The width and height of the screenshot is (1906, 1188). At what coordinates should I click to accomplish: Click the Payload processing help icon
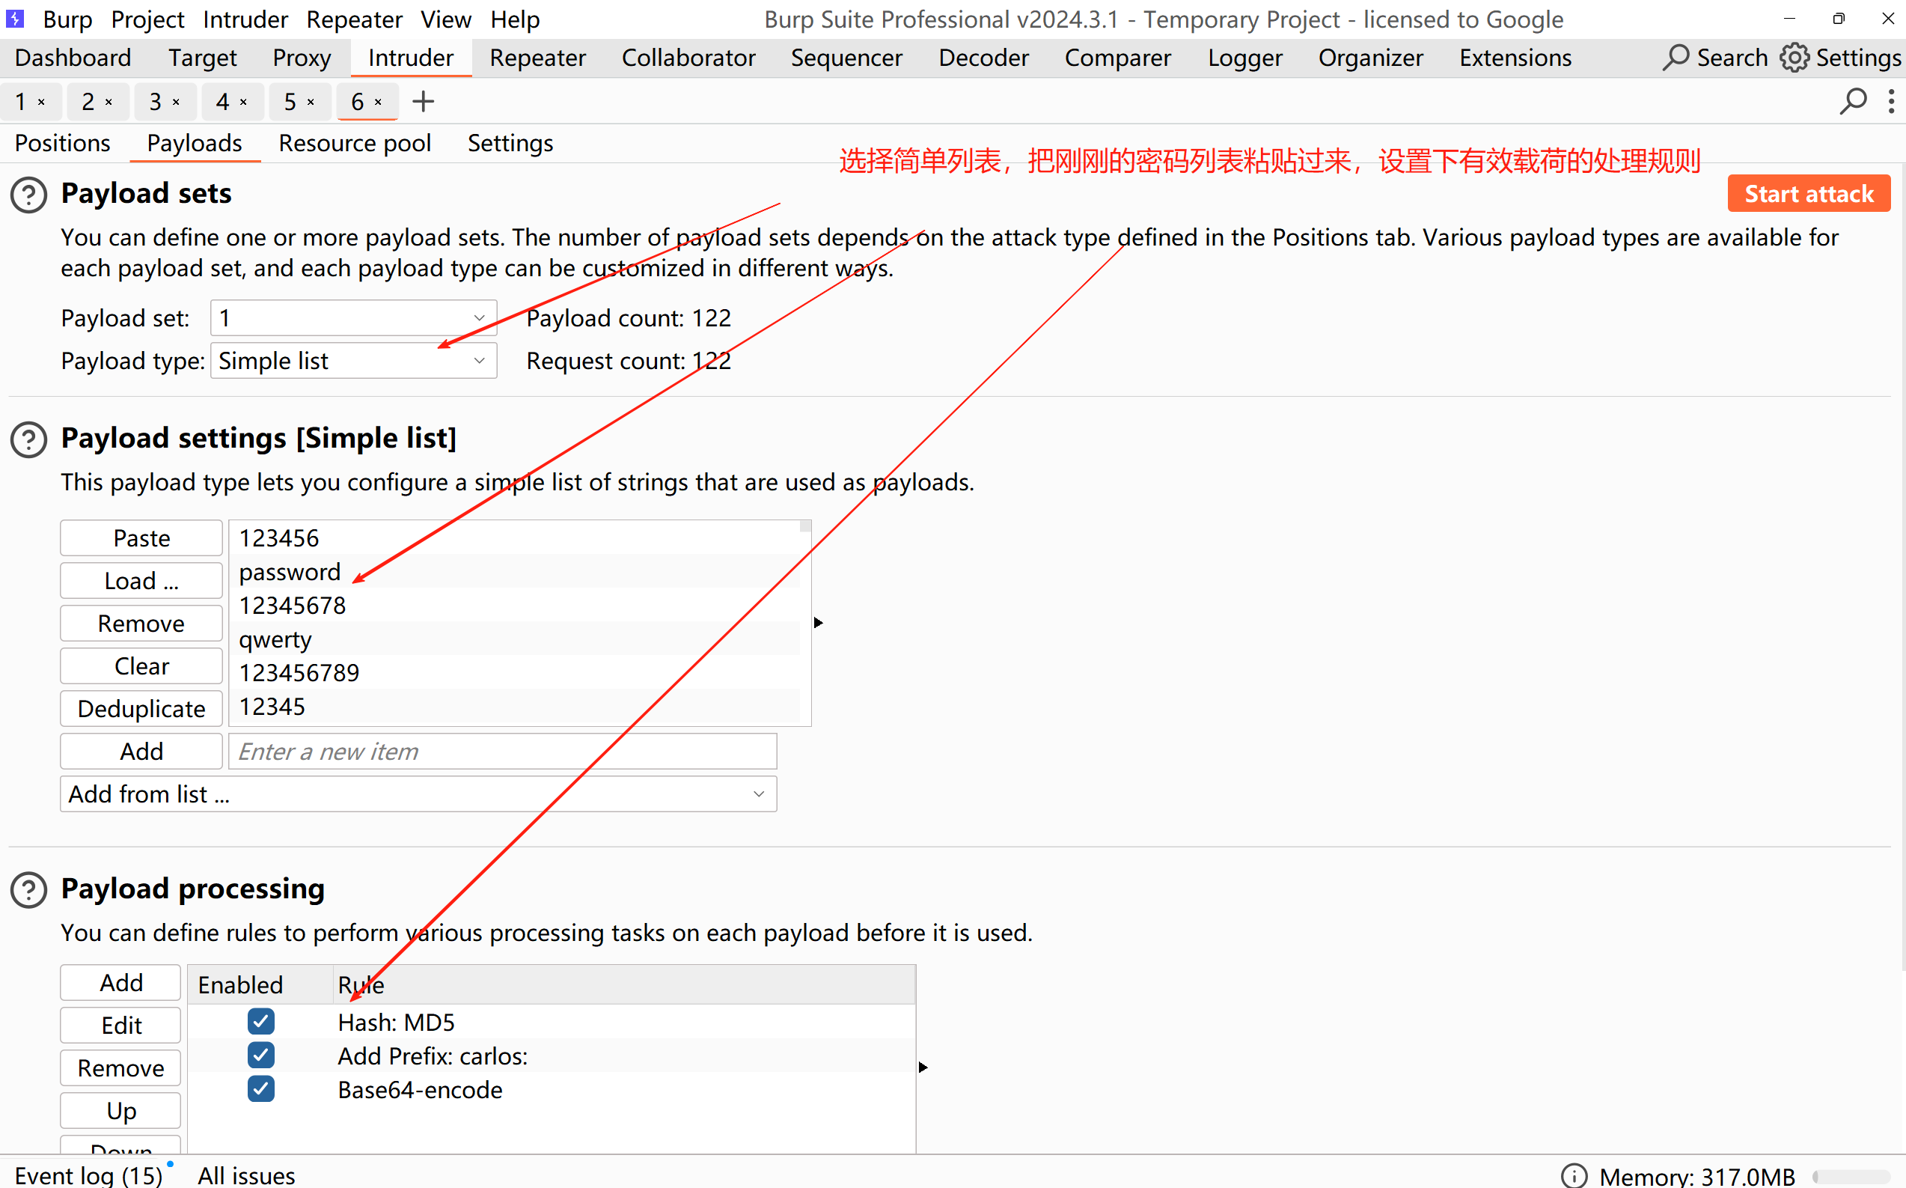coord(29,889)
